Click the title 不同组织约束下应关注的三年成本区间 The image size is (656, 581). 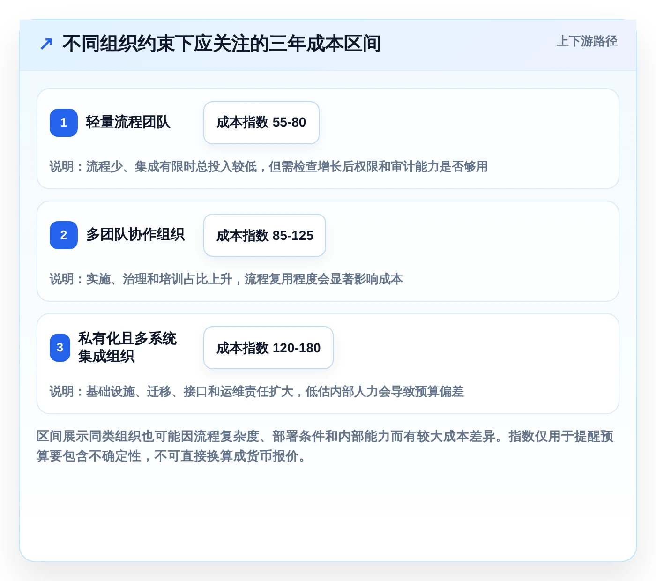click(x=222, y=44)
